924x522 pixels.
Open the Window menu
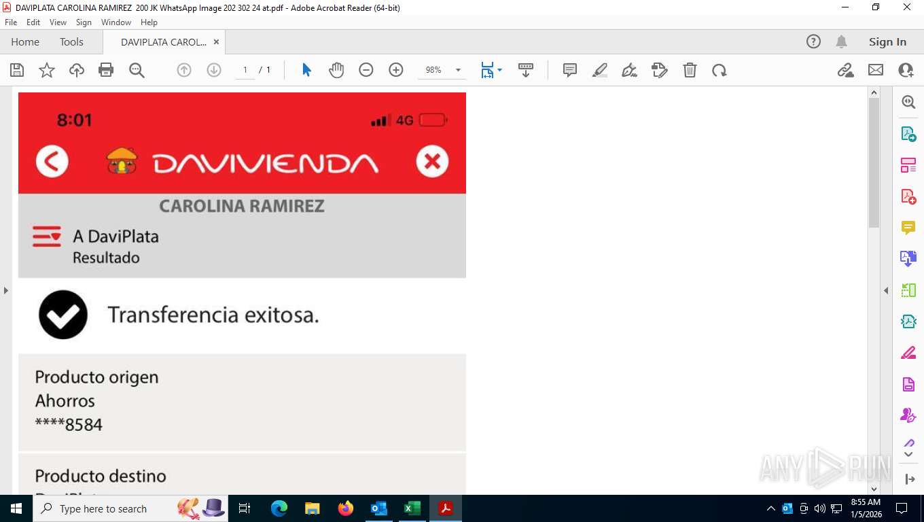click(x=116, y=22)
